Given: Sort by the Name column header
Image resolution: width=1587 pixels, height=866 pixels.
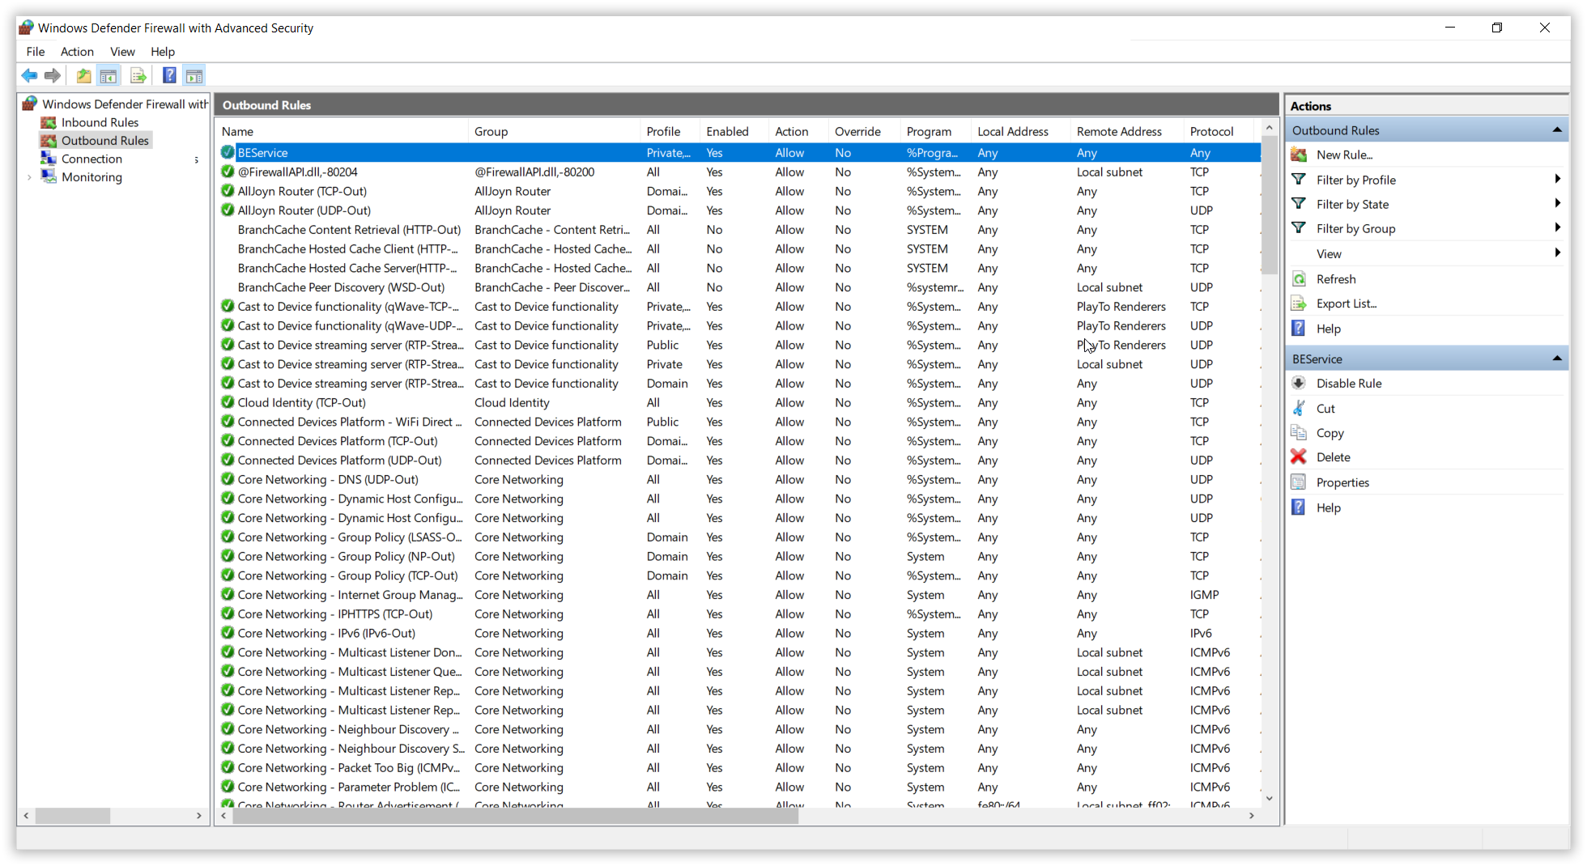Looking at the screenshot, I should tap(343, 131).
